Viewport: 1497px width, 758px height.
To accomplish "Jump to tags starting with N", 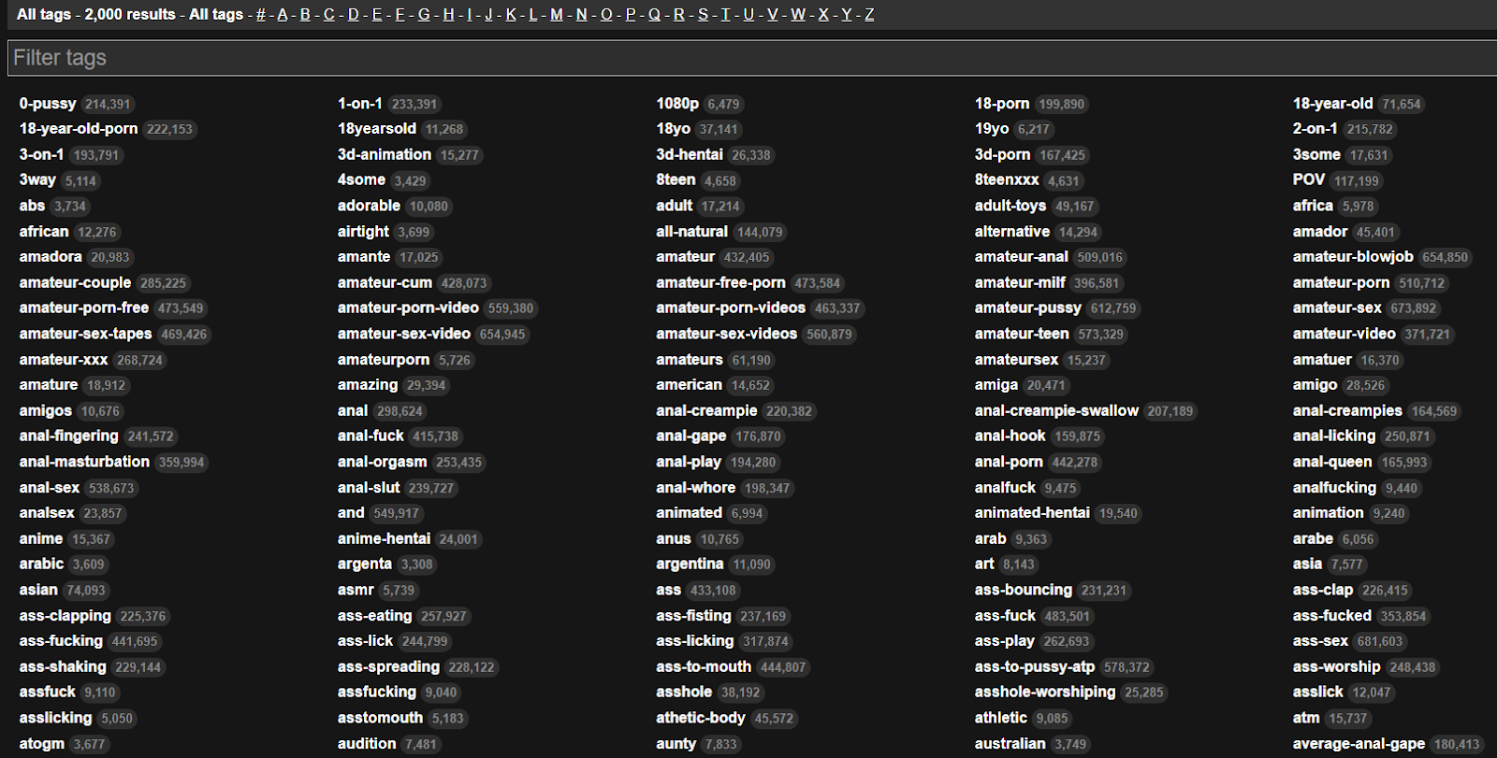I will click(x=582, y=15).
